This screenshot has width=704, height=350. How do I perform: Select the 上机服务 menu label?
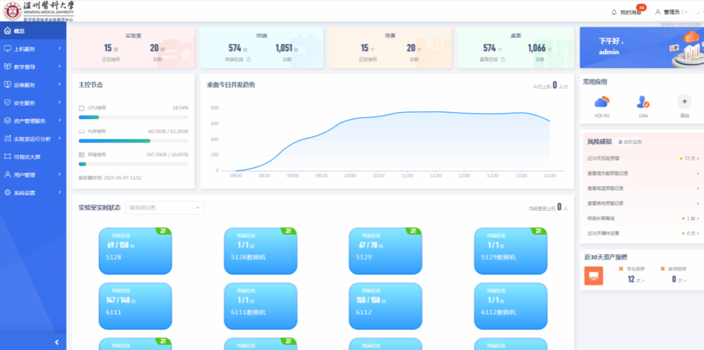[x=24, y=49]
